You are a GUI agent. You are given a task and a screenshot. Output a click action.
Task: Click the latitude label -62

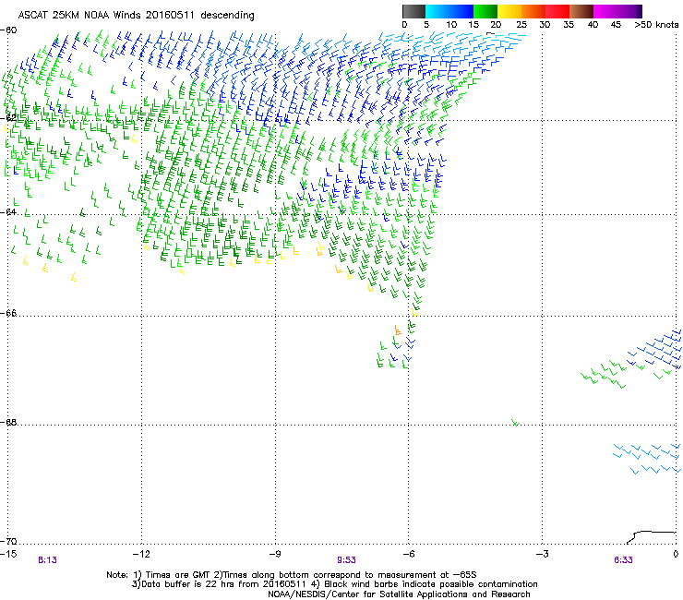click(x=8, y=118)
